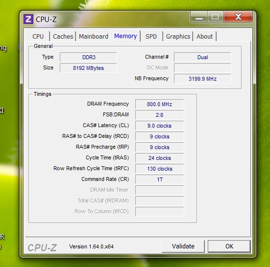Image resolution: width=270 pixels, height=267 pixels.
Task: Click the empty Total CAS# (tRDRAM) field
Action: tap(159, 201)
